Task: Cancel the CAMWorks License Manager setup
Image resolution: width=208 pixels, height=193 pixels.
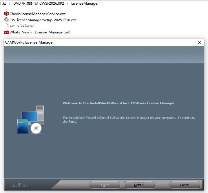Action: [x=185, y=185]
